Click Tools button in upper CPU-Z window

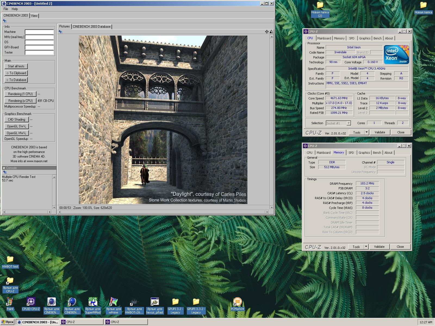pos(357,132)
